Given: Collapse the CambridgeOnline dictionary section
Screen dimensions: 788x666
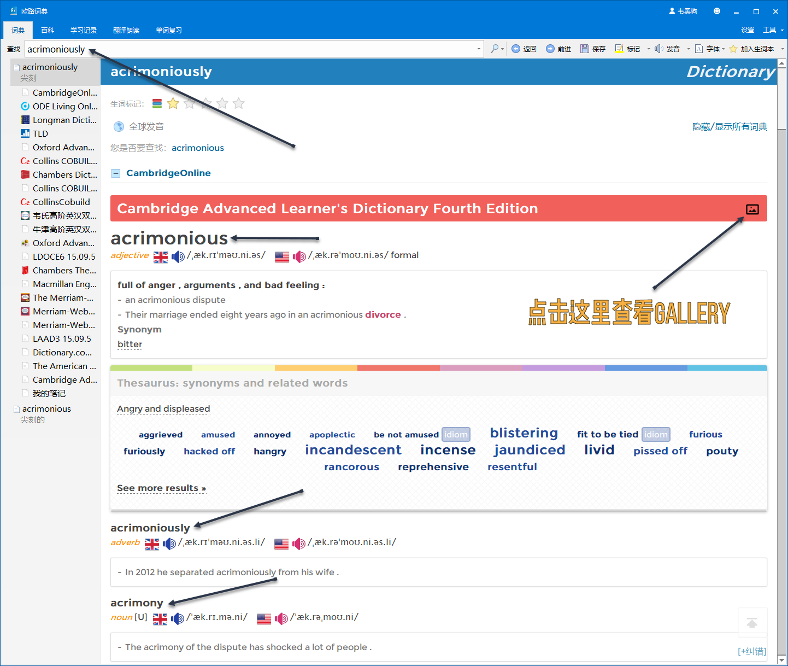Looking at the screenshot, I should (116, 173).
